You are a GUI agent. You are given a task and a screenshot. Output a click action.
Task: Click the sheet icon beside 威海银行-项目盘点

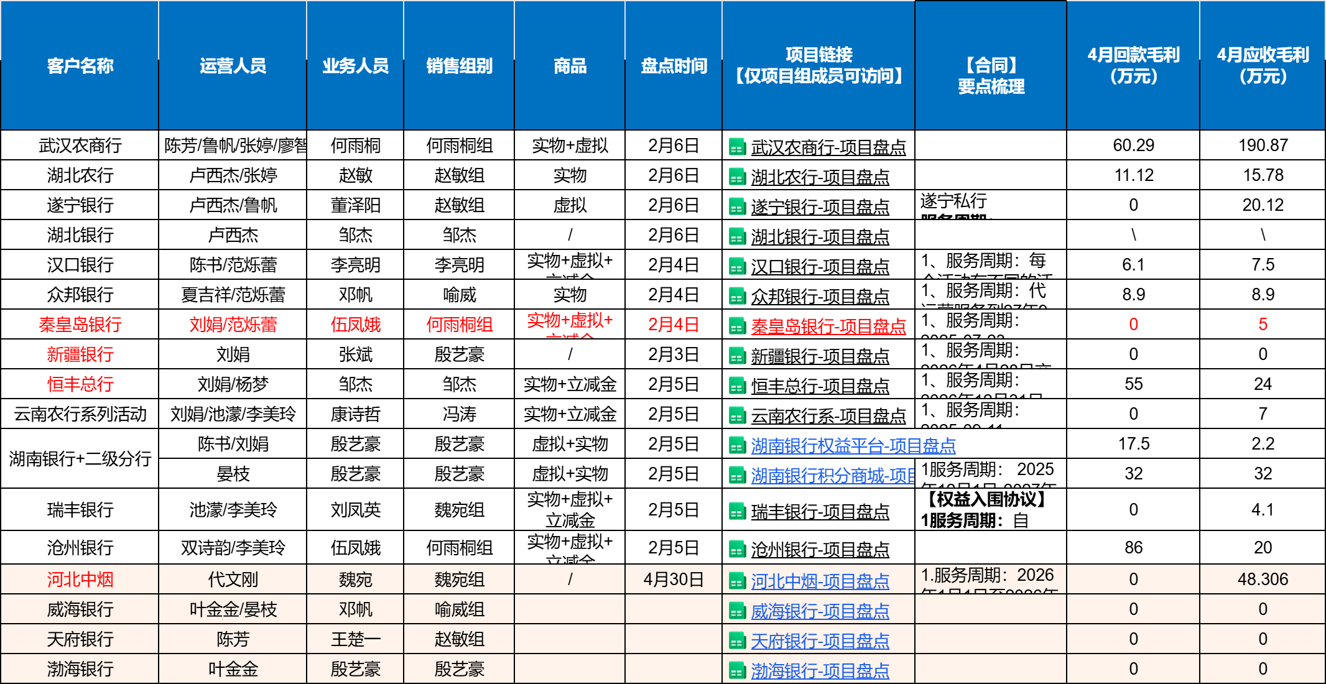[737, 611]
